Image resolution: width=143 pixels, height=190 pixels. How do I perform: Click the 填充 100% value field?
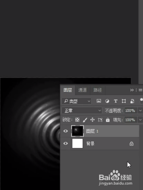[131, 120]
